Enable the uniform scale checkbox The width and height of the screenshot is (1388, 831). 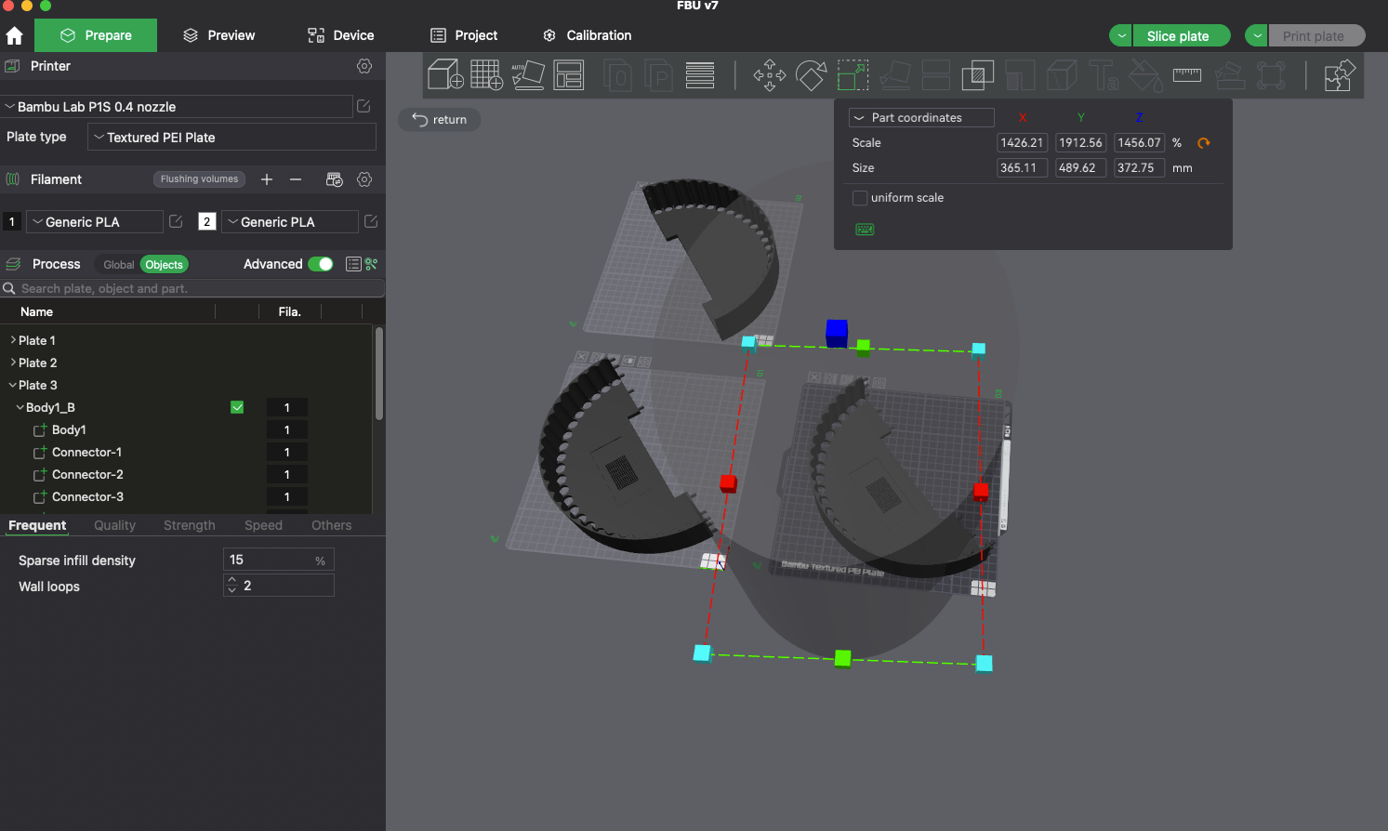(x=860, y=198)
